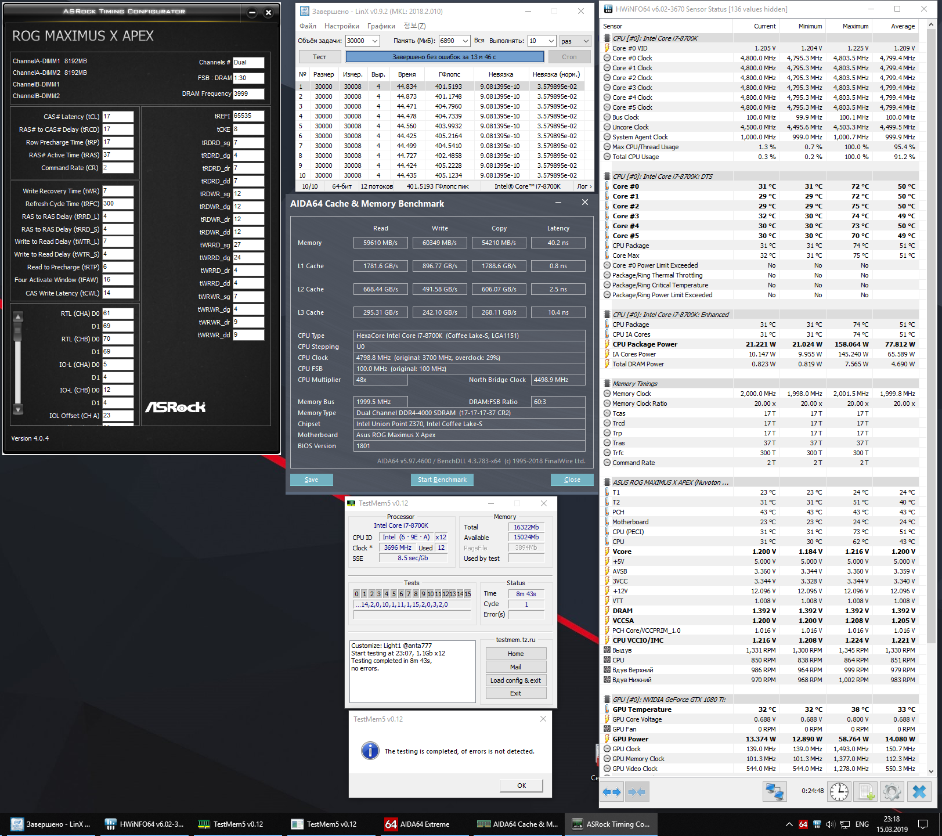Click the HWiNFO sensor list up scroll arrow
This screenshot has height=836, width=942.
(x=931, y=26)
